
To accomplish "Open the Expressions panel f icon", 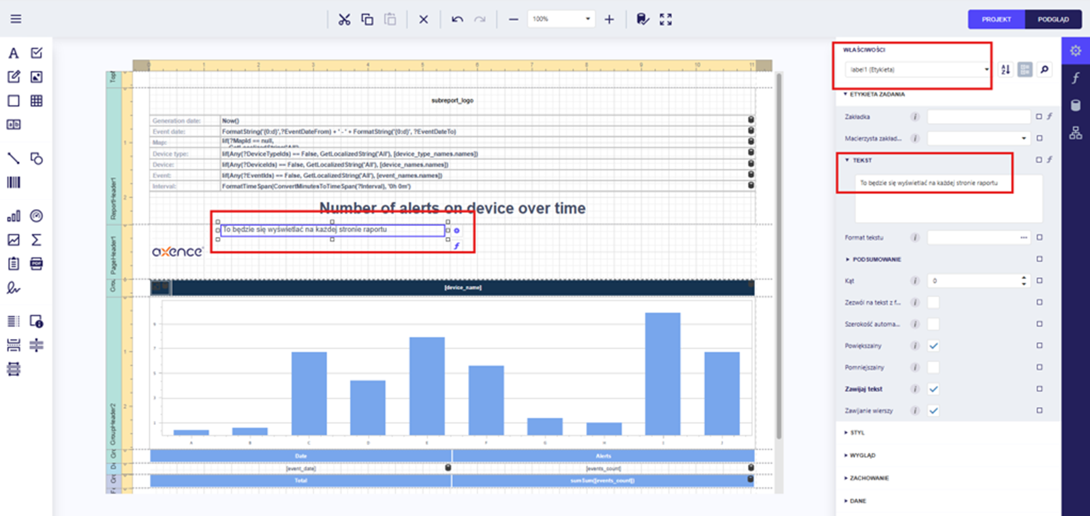I will 1075,78.
